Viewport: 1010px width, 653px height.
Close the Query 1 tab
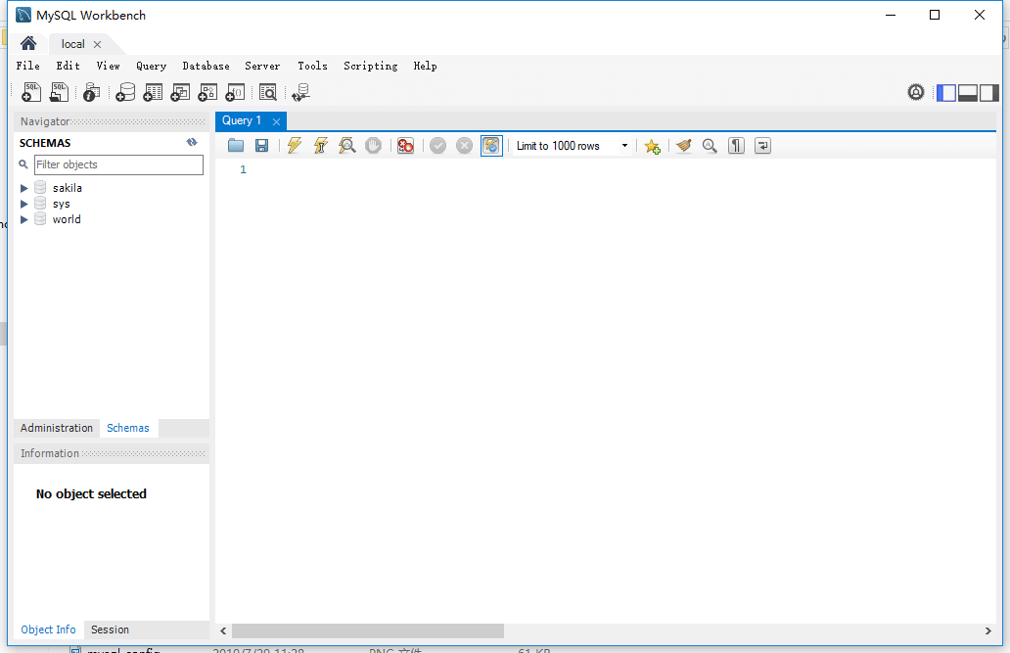coord(276,121)
